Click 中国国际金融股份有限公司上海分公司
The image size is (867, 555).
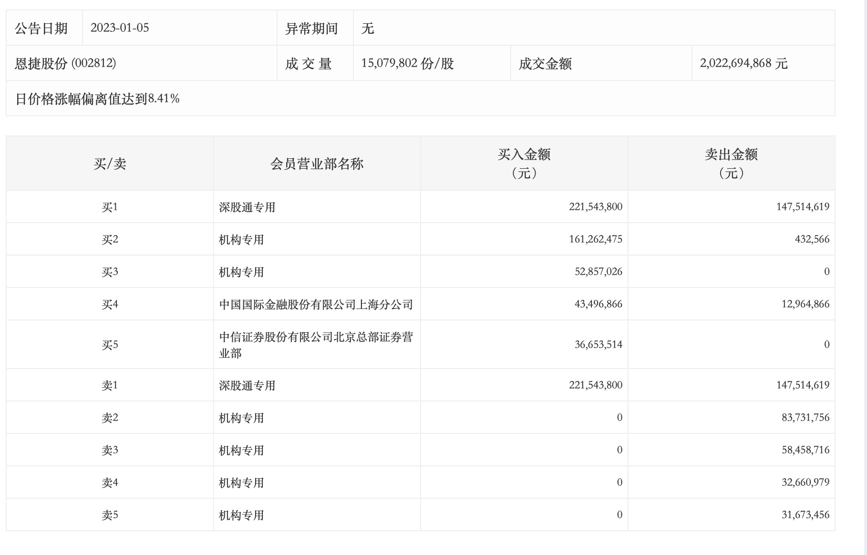pyautogui.click(x=316, y=304)
